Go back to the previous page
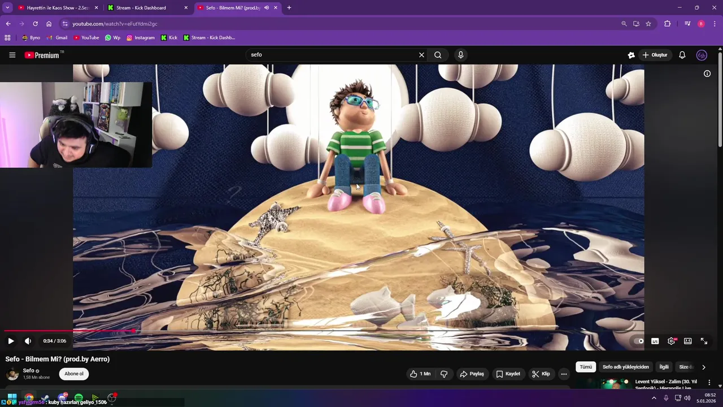 [x=8, y=24]
